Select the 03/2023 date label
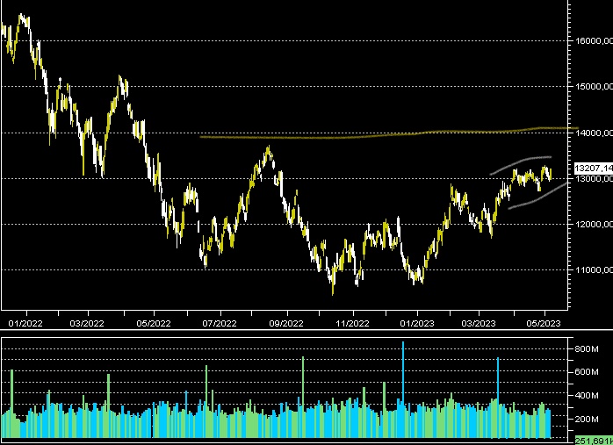This screenshot has width=613, height=445. click(x=479, y=324)
